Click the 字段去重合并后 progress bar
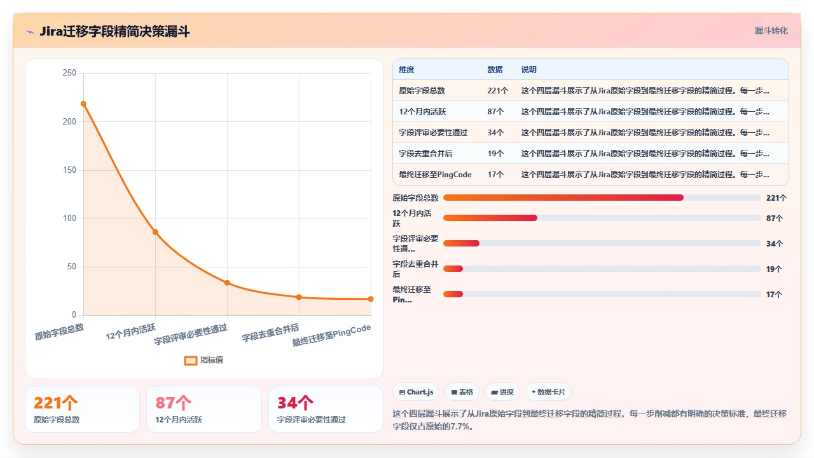 pos(602,269)
